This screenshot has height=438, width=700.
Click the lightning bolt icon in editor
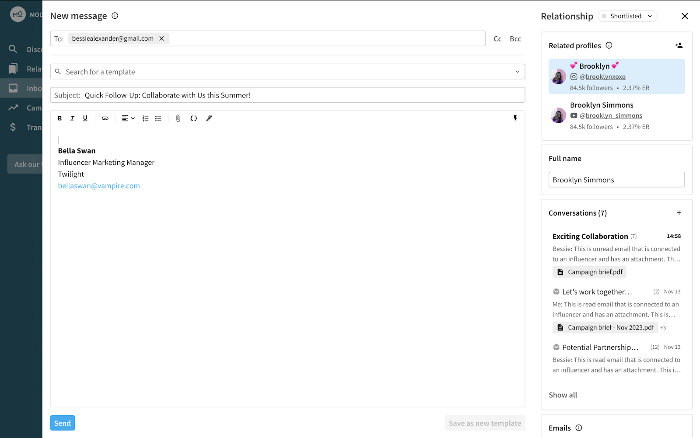coord(515,118)
